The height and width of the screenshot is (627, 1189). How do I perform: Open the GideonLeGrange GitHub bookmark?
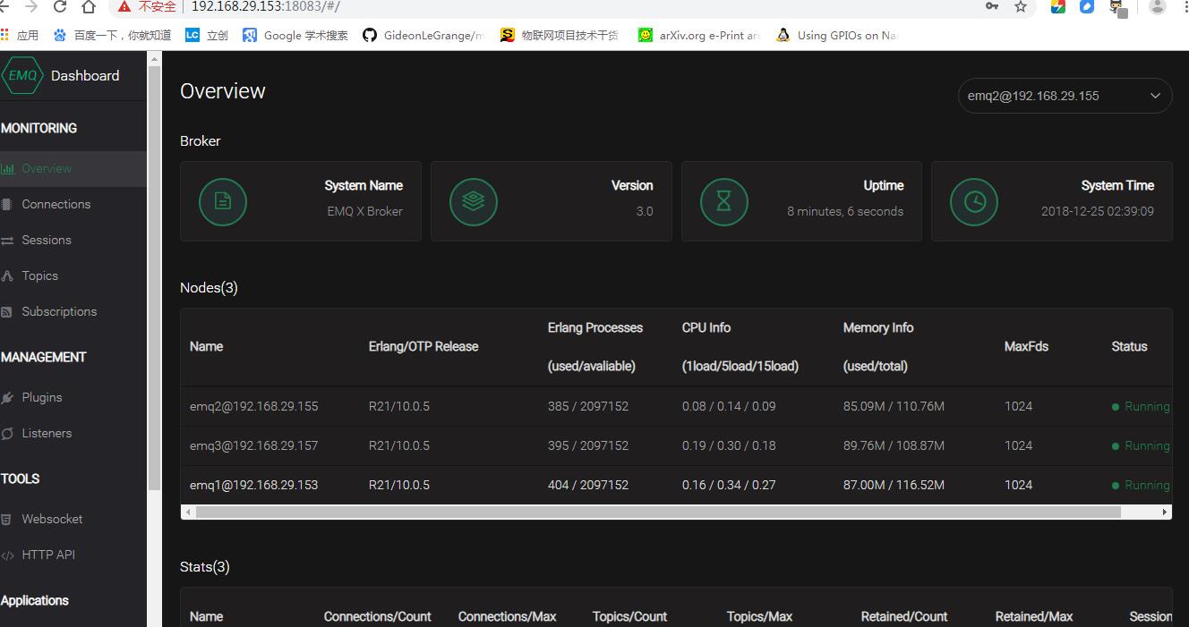click(423, 36)
